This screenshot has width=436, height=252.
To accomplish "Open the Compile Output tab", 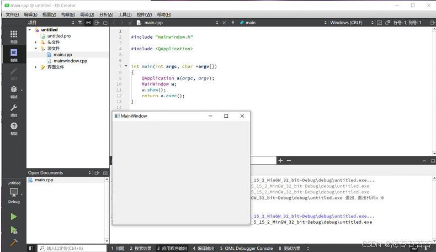I will point(203,248).
